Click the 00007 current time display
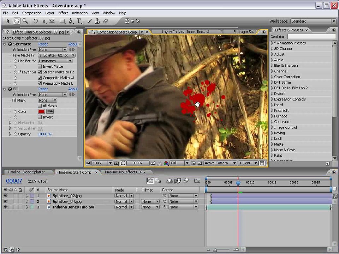The image size is (339, 254). (x=14, y=181)
